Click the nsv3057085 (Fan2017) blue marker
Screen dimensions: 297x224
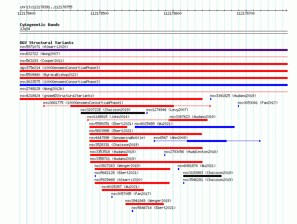coord(112,197)
